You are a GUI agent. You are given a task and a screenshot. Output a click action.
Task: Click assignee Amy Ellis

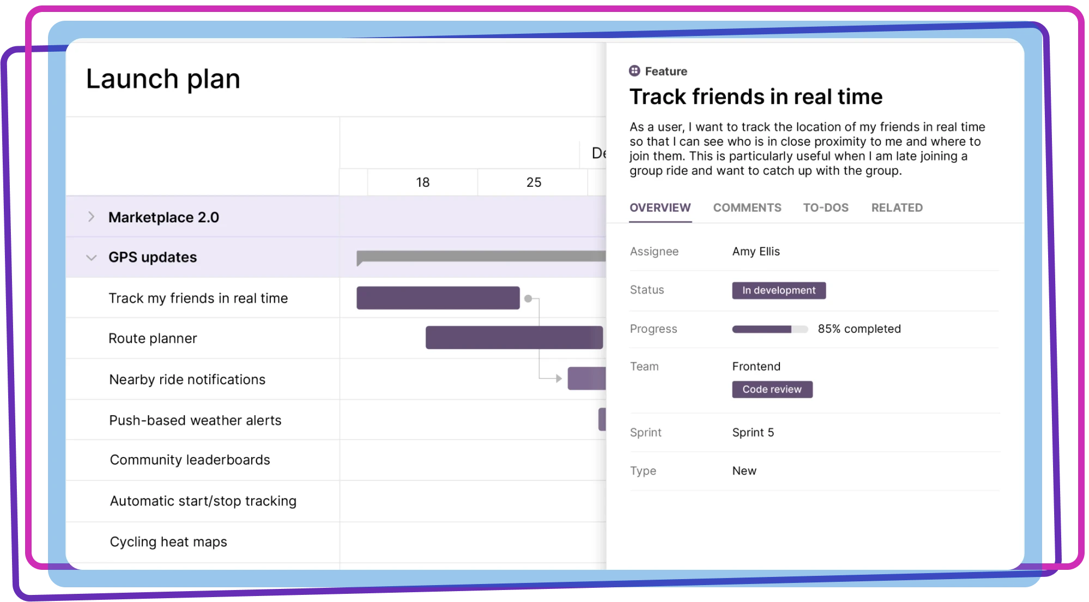point(756,251)
